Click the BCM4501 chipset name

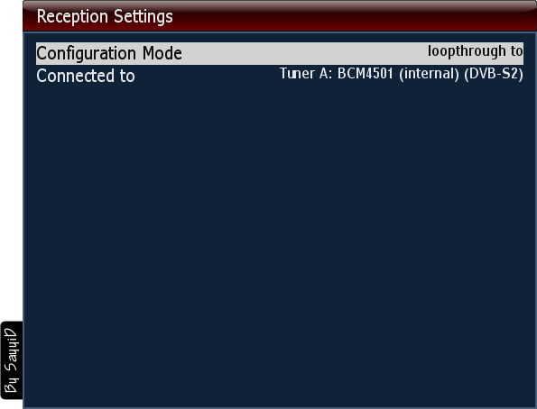pyautogui.click(x=366, y=74)
